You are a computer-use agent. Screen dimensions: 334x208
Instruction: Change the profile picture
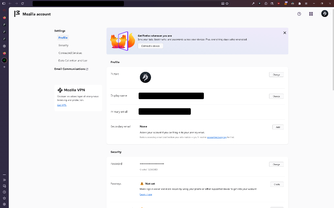tap(276, 75)
